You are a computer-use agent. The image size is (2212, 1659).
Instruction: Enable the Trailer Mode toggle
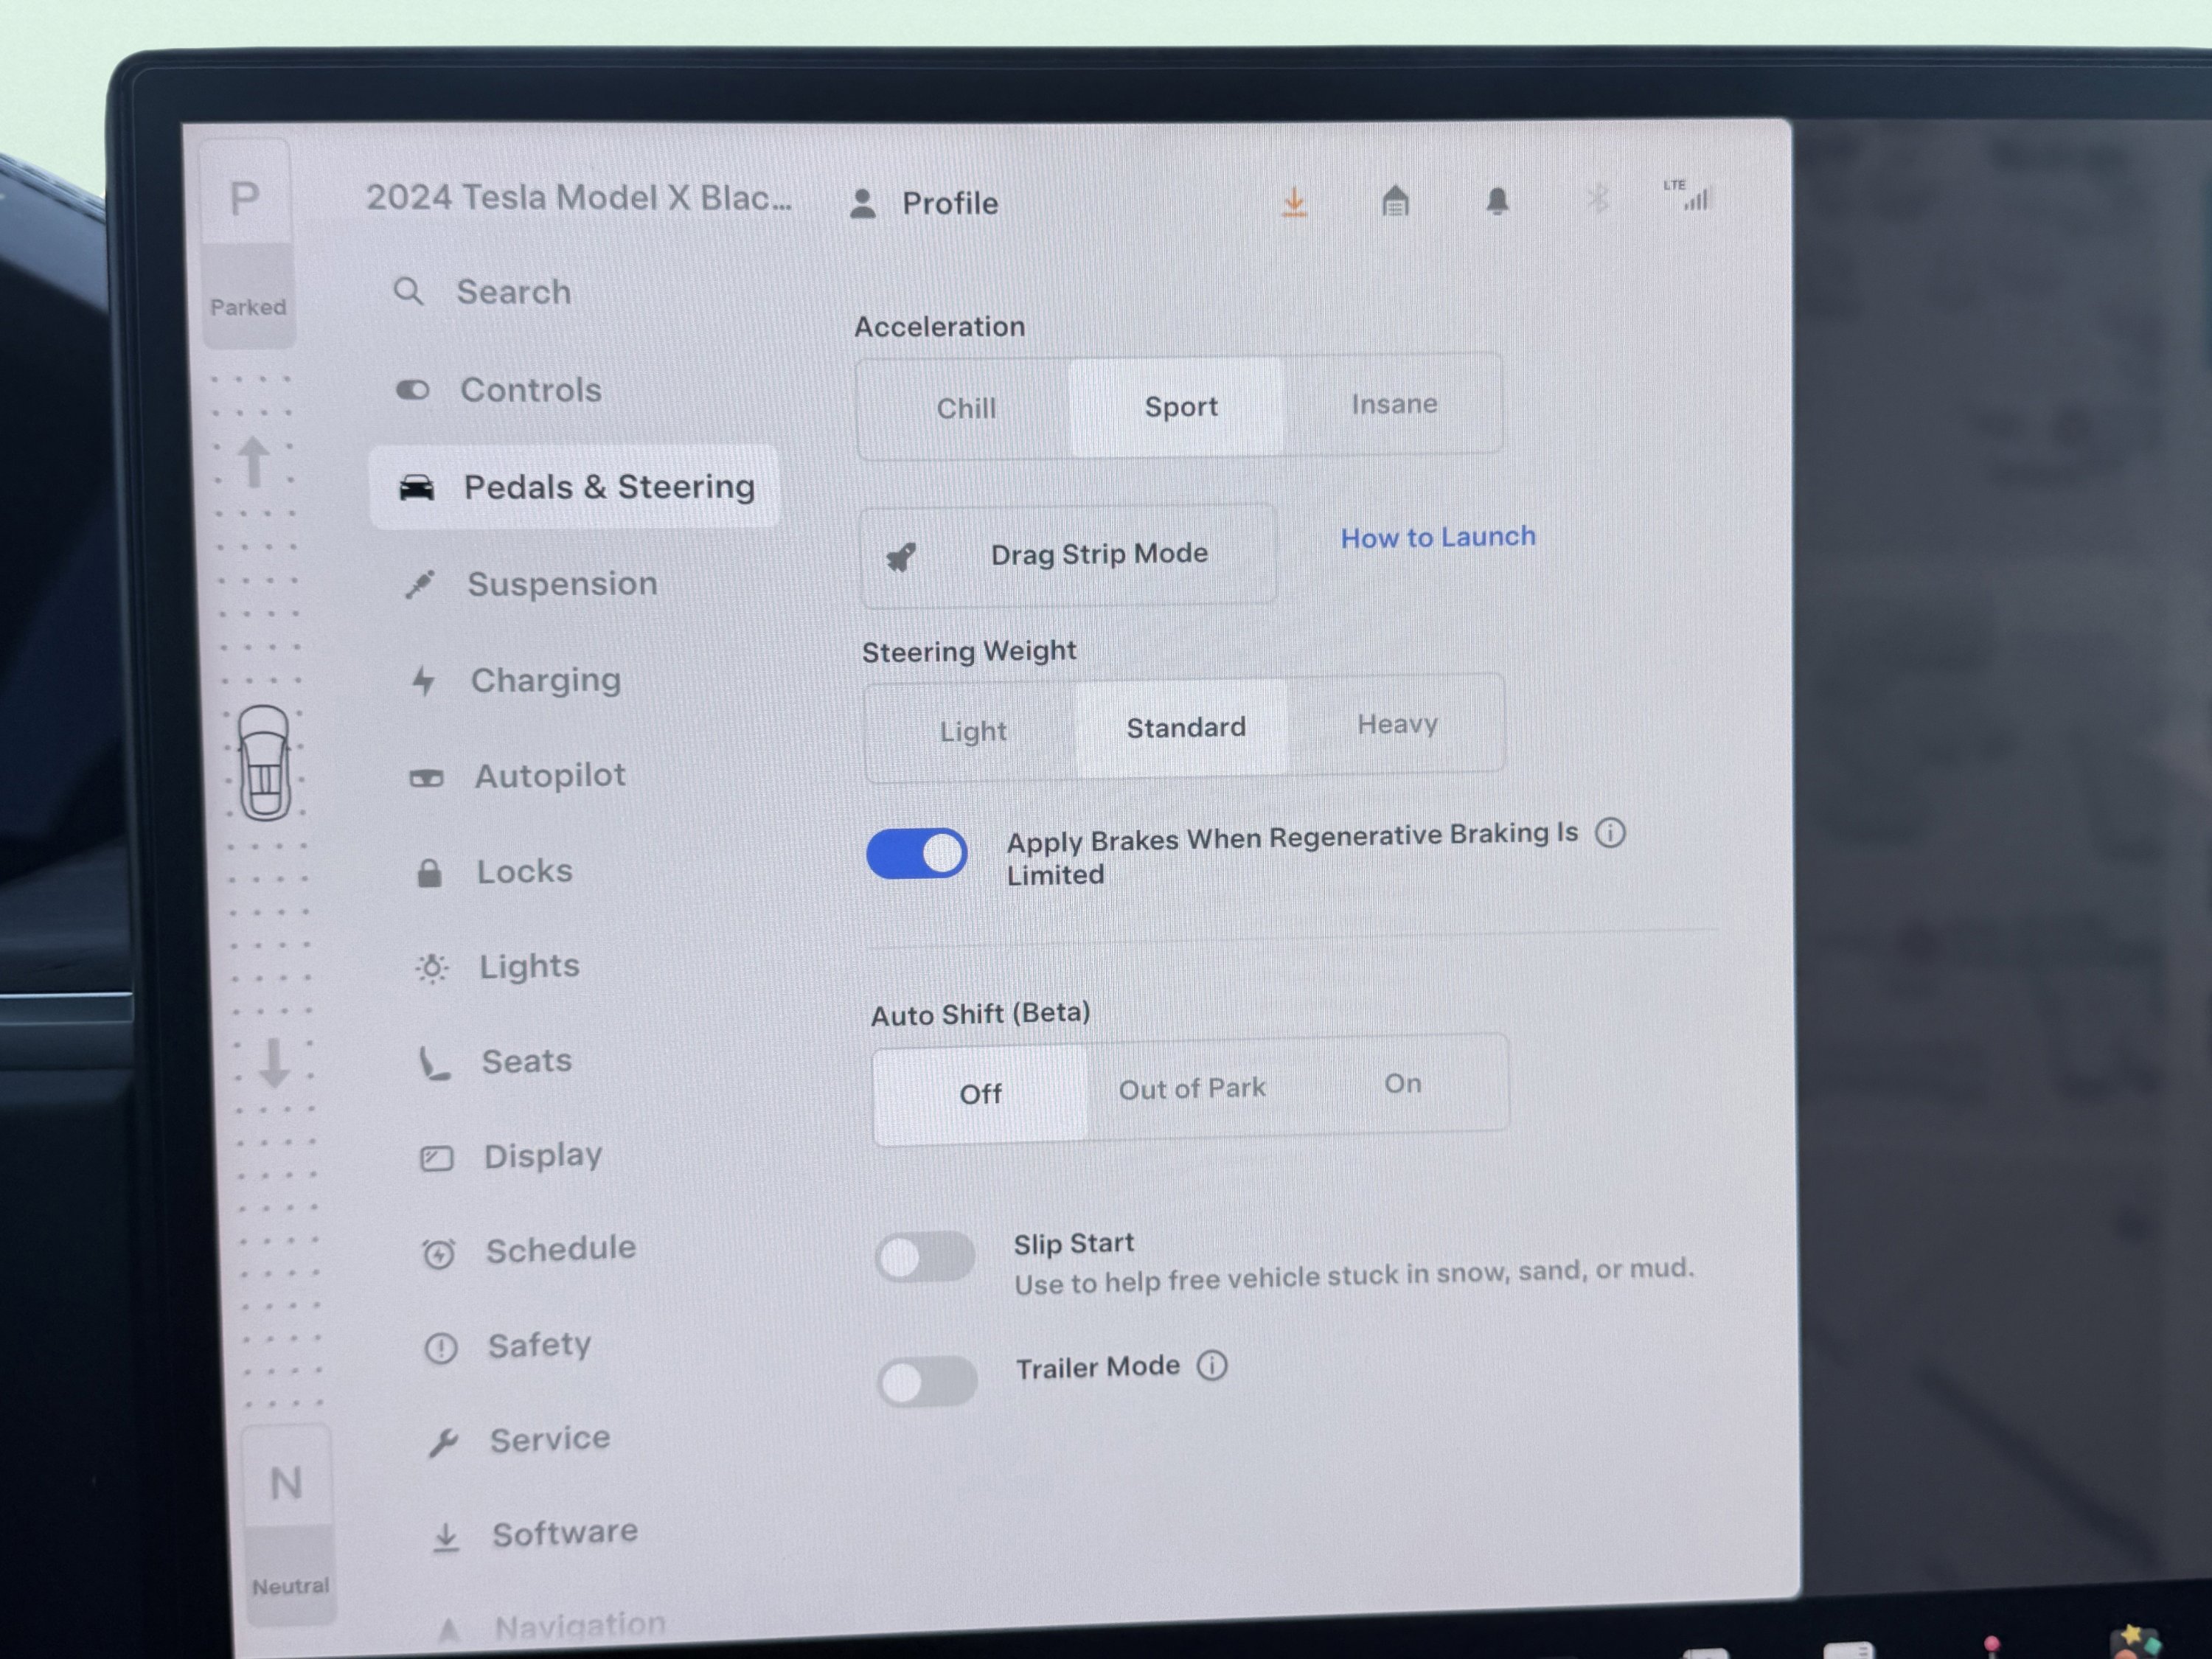point(927,1382)
